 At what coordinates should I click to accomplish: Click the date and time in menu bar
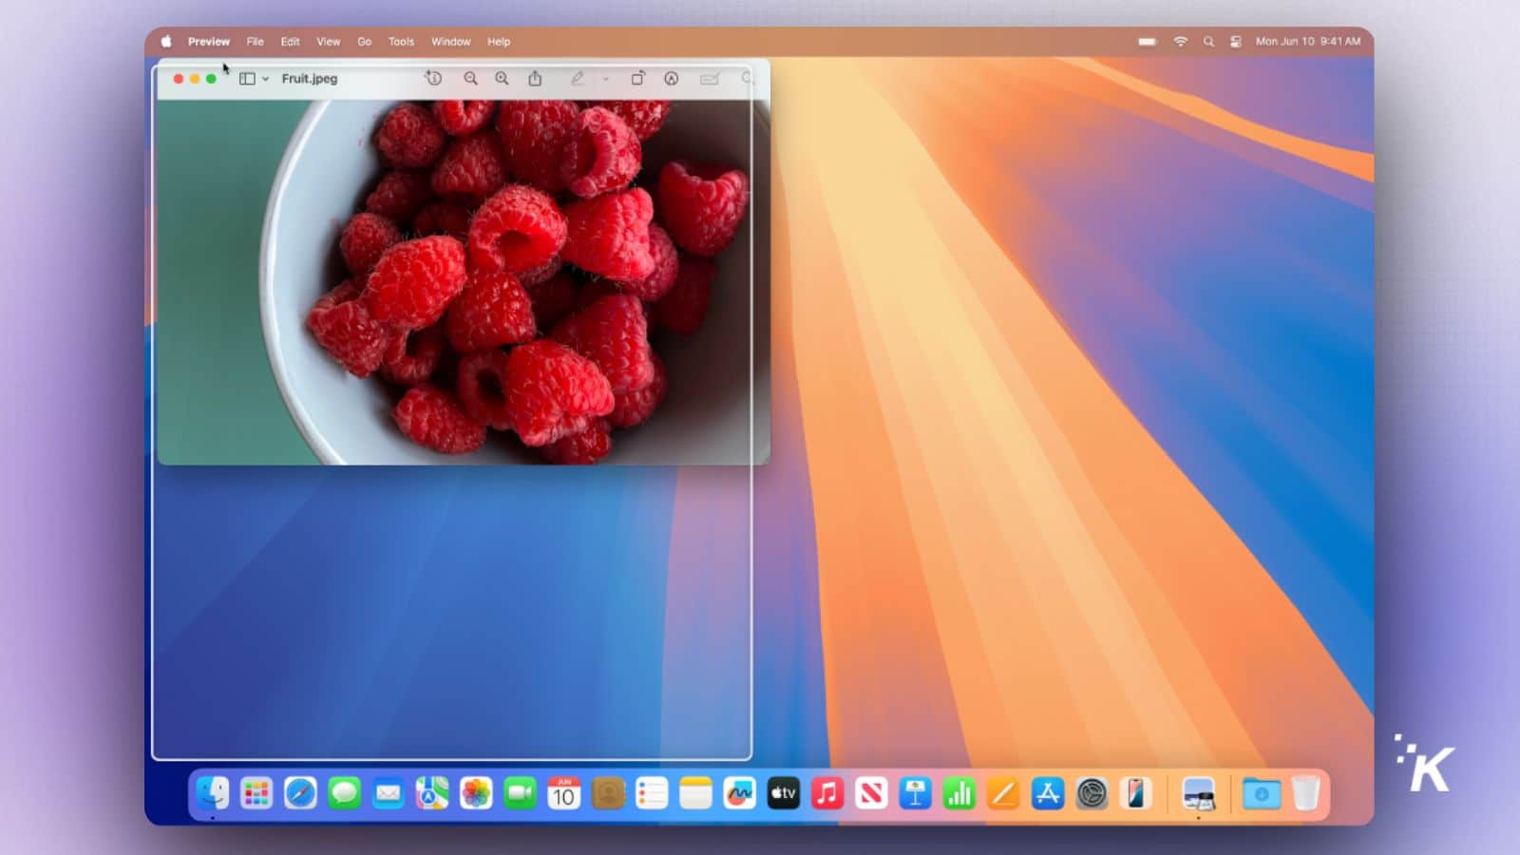1308,42
